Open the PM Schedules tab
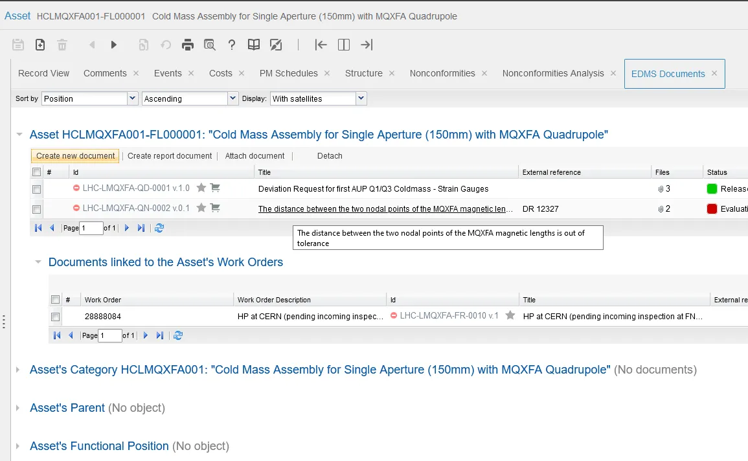748x461 pixels. [289, 73]
